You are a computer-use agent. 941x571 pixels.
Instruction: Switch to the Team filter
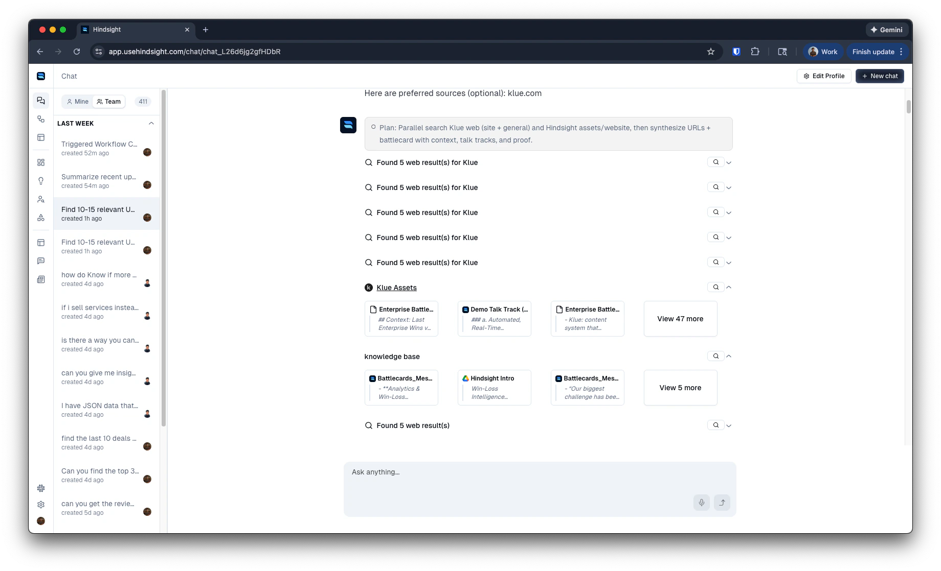pos(108,101)
